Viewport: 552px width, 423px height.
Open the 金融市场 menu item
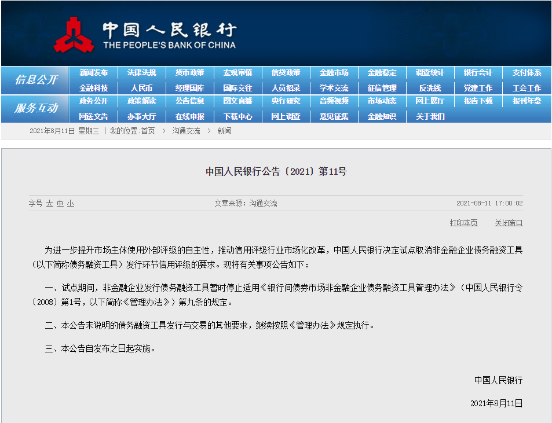pyautogui.click(x=334, y=73)
